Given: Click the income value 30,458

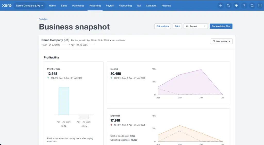Looking at the screenshot, I should pos(115,74).
